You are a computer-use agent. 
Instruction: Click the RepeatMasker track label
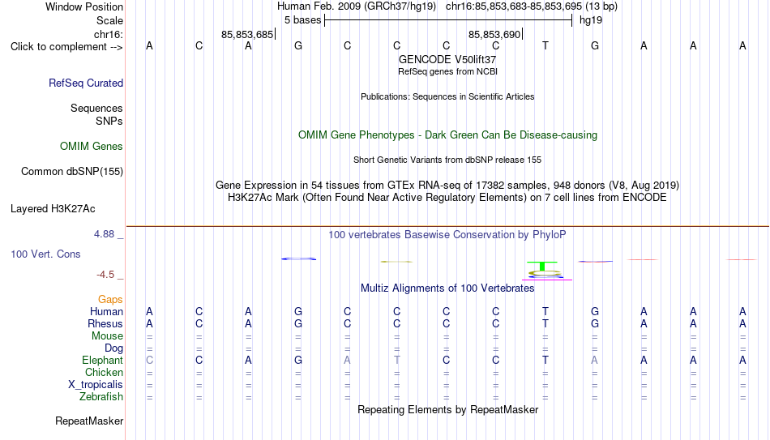(x=89, y=421)
